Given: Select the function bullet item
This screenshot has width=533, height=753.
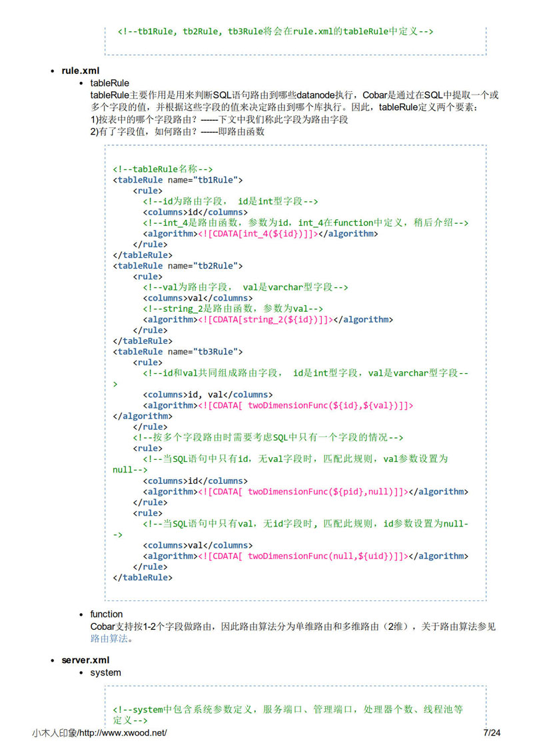Looking at the screenshot, I should pyautogui.click(x=105, y=614).
